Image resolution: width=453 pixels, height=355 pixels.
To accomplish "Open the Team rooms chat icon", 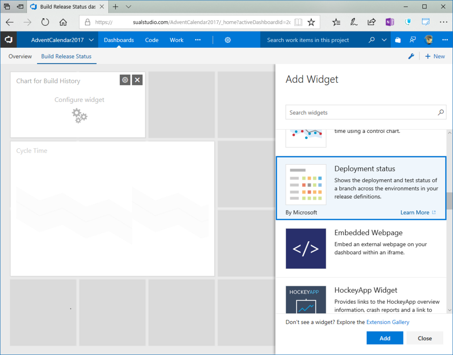I will [x=413, y=40].
